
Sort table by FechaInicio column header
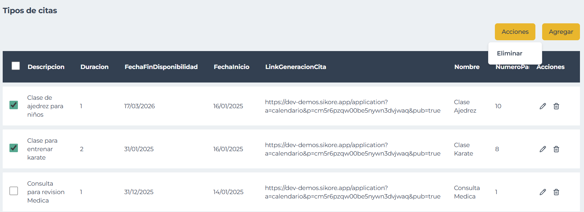231,67
